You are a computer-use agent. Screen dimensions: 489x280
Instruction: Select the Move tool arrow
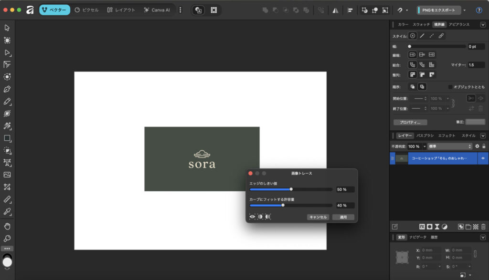(x=7, y=28)
